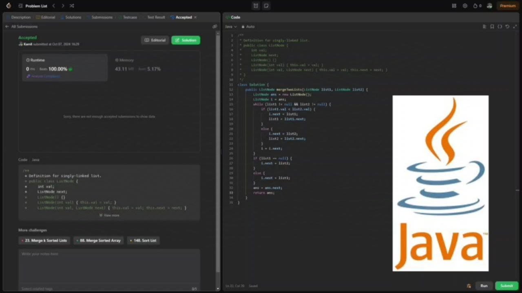
Task: Click the debugger icon beside Run
Action: coord(469,286)
